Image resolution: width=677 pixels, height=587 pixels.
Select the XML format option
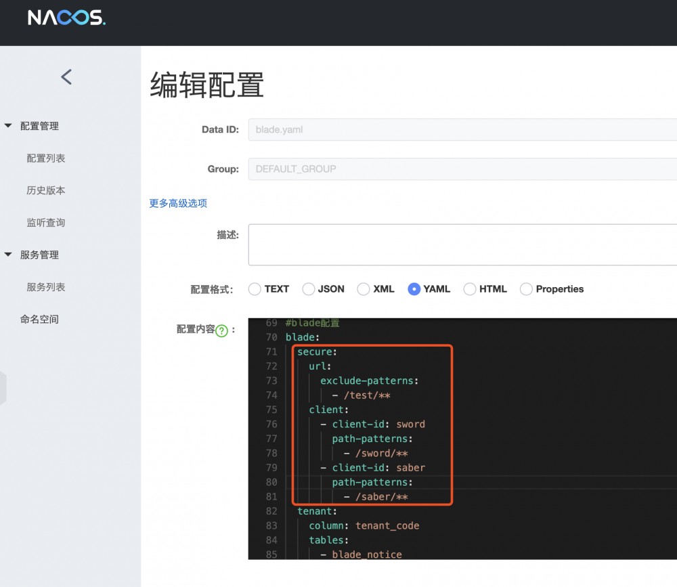click(364, 289)
